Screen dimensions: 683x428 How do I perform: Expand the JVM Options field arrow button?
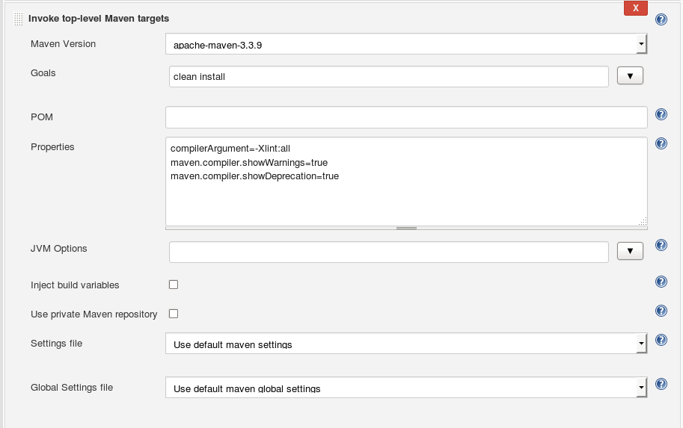(630, 252)
